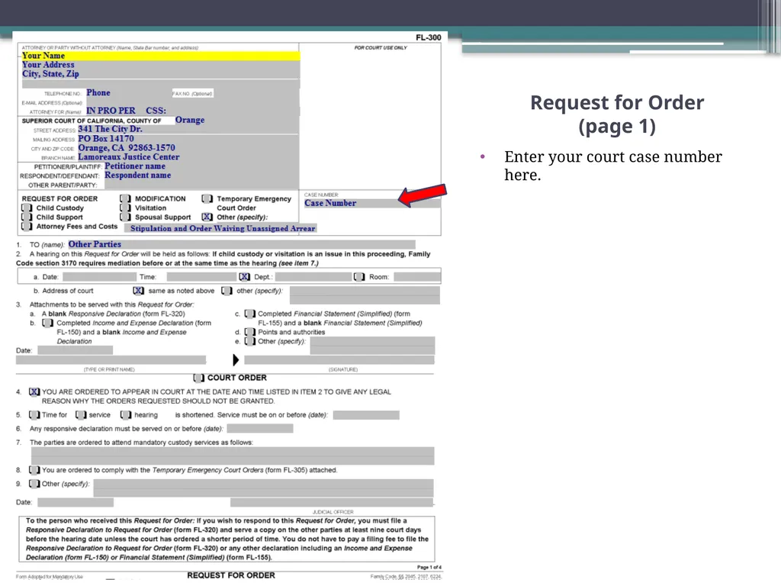The height and width of the screenshot is (586, 781).
Task: Click the Room number field
Action: pos(417,276)
